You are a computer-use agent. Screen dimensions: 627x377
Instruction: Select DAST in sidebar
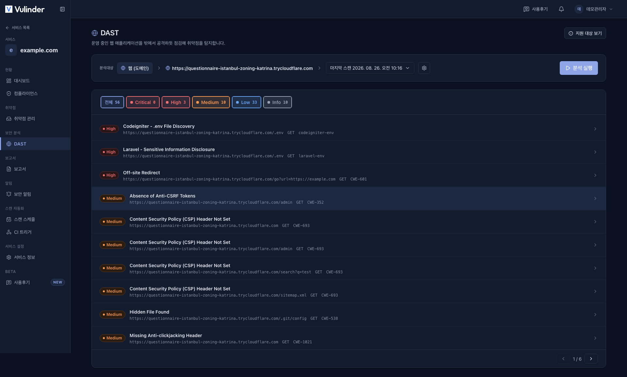[x=35, y=144]
